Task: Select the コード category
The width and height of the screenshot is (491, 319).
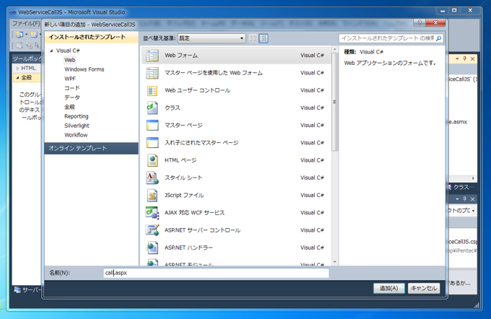Action: (x=72, y=88)
